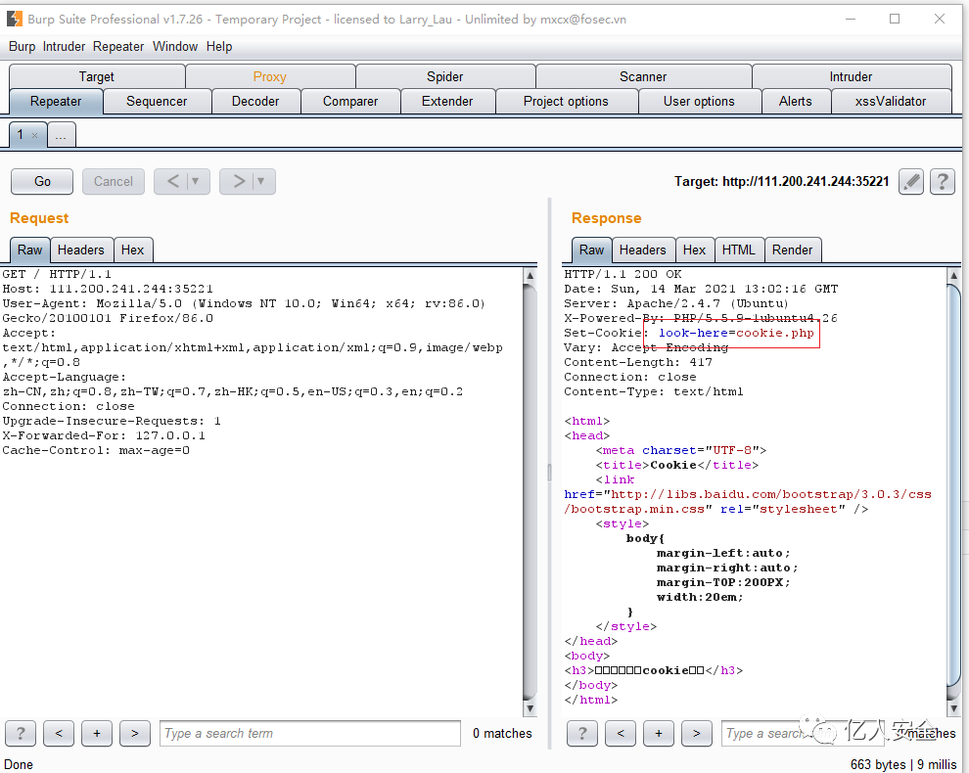Click the pencil icon to edit target
The image size is (969, 773).
(x=911, y=181)
